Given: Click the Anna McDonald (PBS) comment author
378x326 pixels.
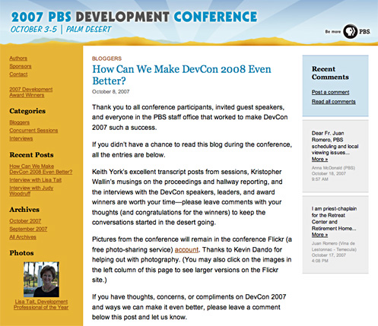Looking at the screenshot, I should point(333,168).
